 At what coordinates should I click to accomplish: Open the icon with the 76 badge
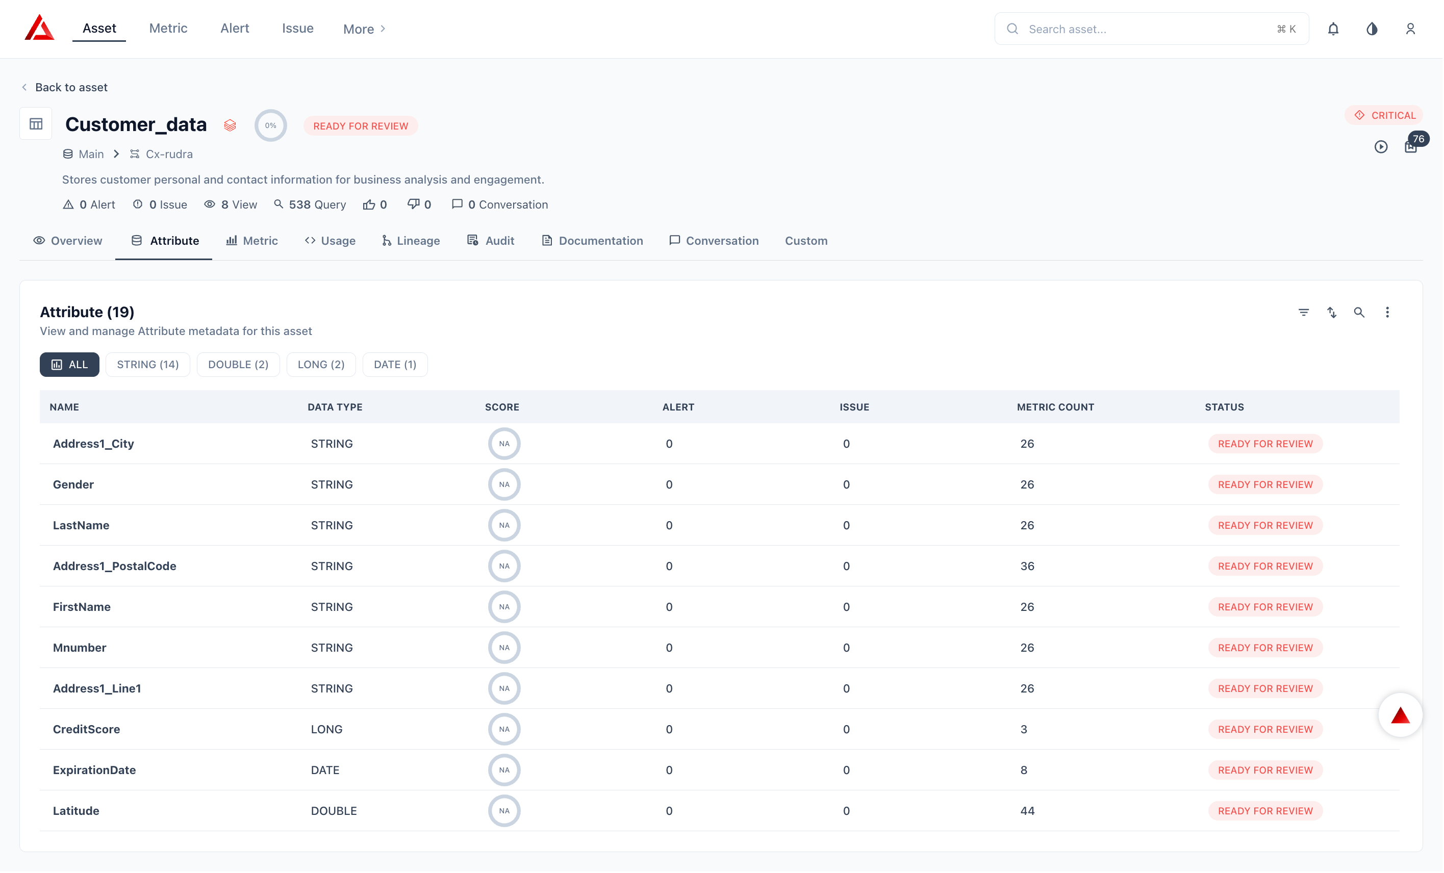[x=1412, y=146]
